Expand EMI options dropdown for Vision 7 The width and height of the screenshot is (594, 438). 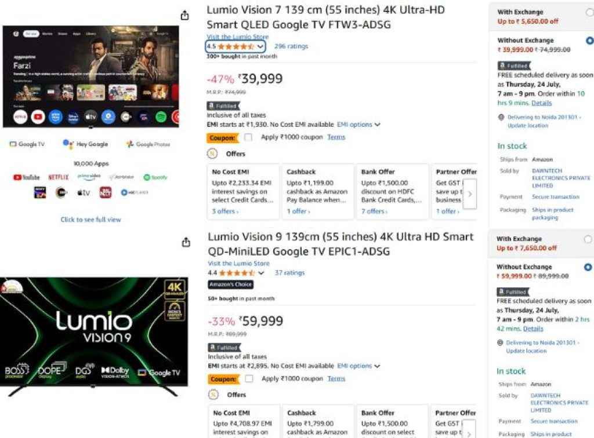358,125
